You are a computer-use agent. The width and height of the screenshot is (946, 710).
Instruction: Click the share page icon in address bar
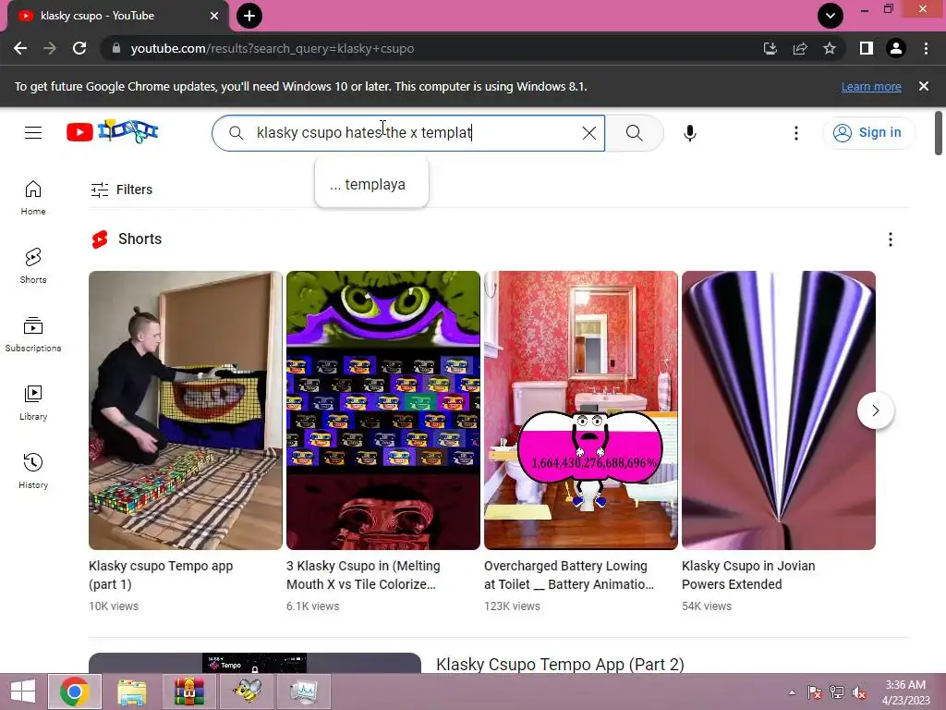pyautogui.click(x=800, y=48)
